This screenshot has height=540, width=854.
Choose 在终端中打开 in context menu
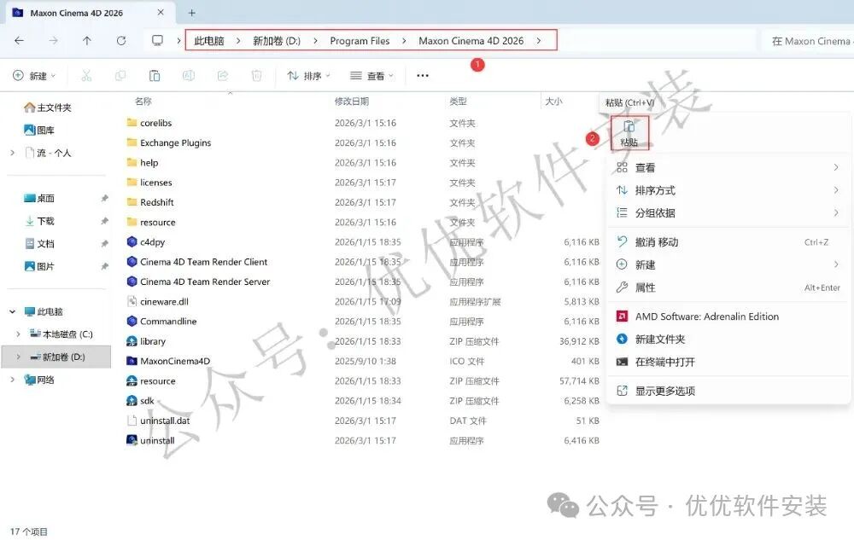[728, 362]
